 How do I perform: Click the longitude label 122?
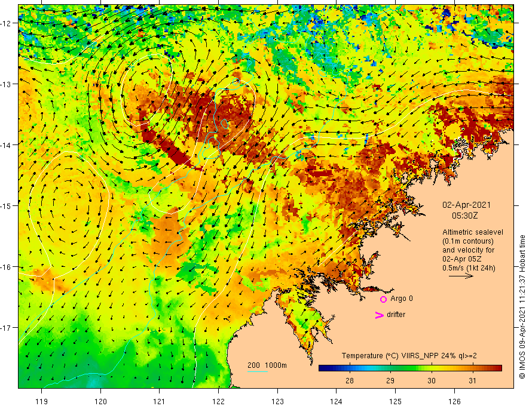click(218, 401)
